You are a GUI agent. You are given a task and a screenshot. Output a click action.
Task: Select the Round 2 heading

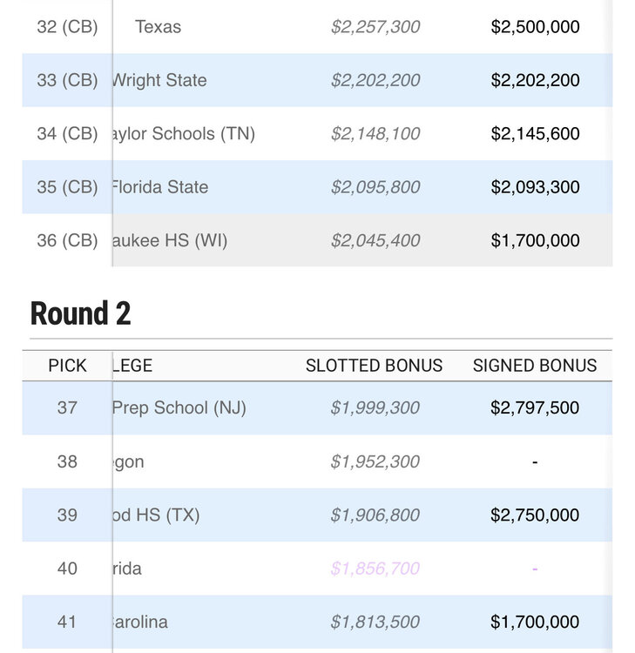[x=80, y=313]
